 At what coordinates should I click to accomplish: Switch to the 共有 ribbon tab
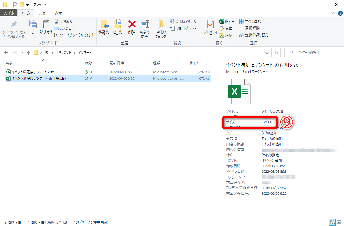(x=43, y=13)
